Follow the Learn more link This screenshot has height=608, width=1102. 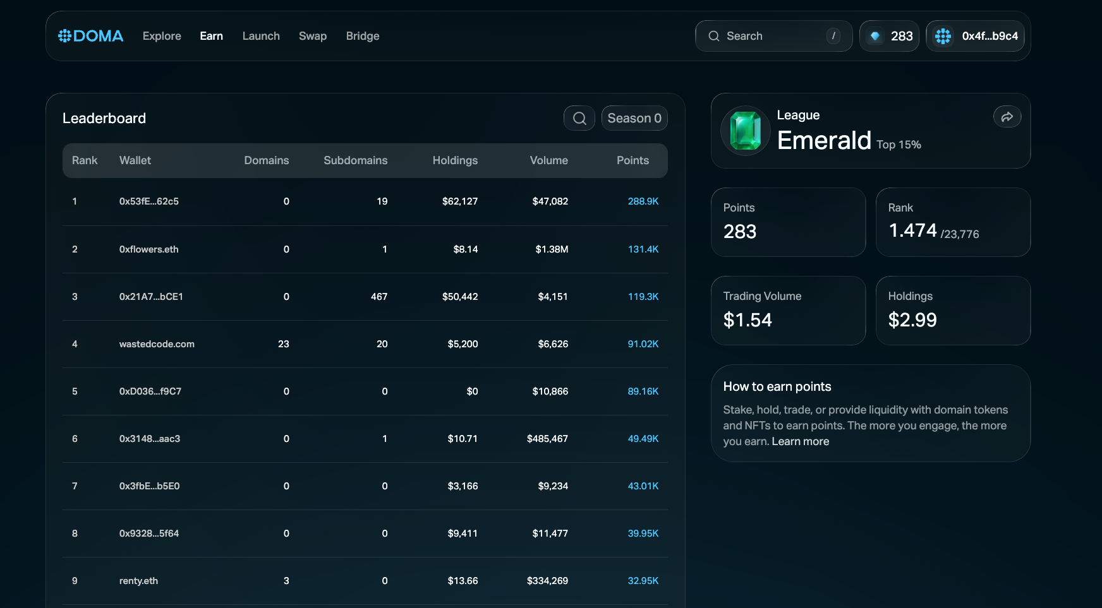pos(800,441)
